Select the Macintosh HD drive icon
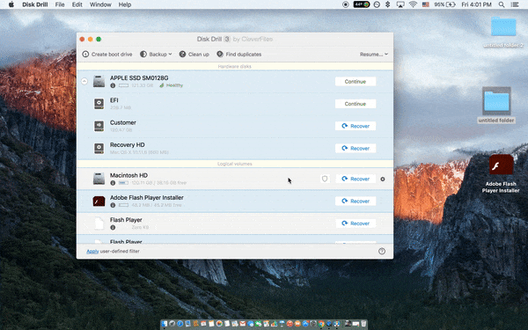 pos(99,179)
